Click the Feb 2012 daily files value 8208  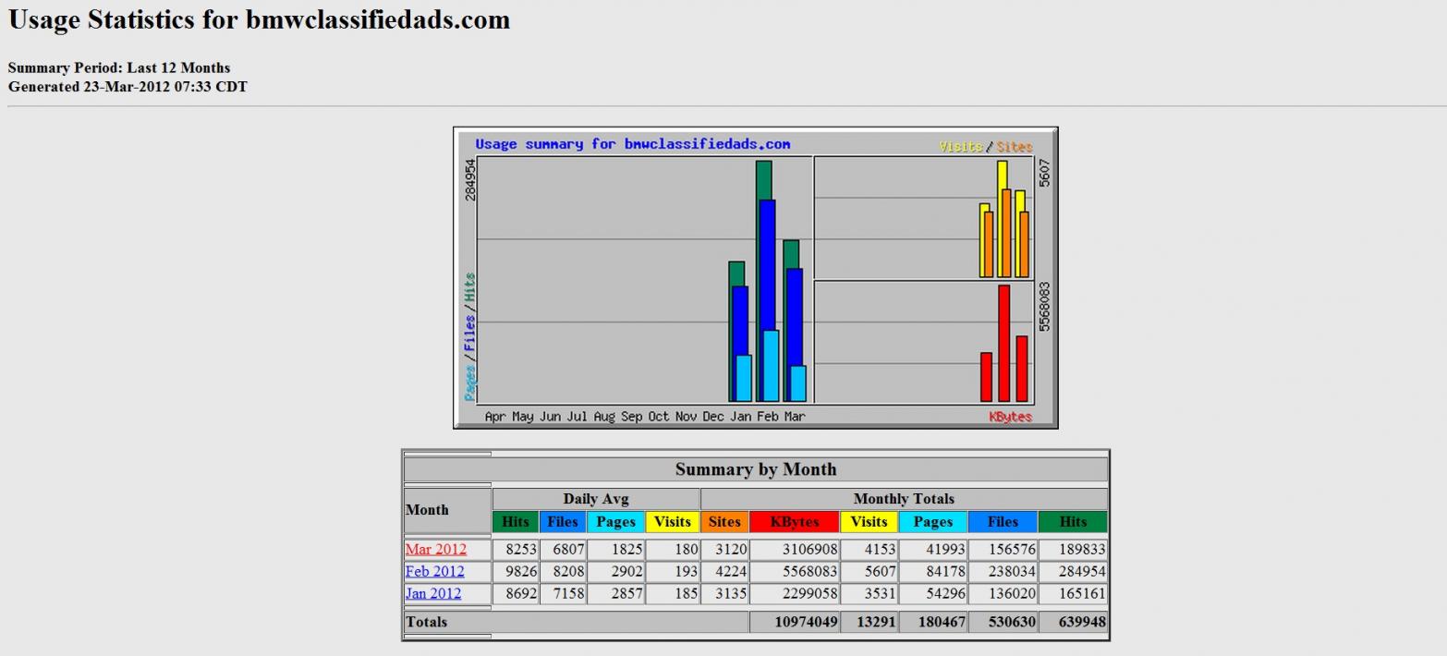pos(568,571)
